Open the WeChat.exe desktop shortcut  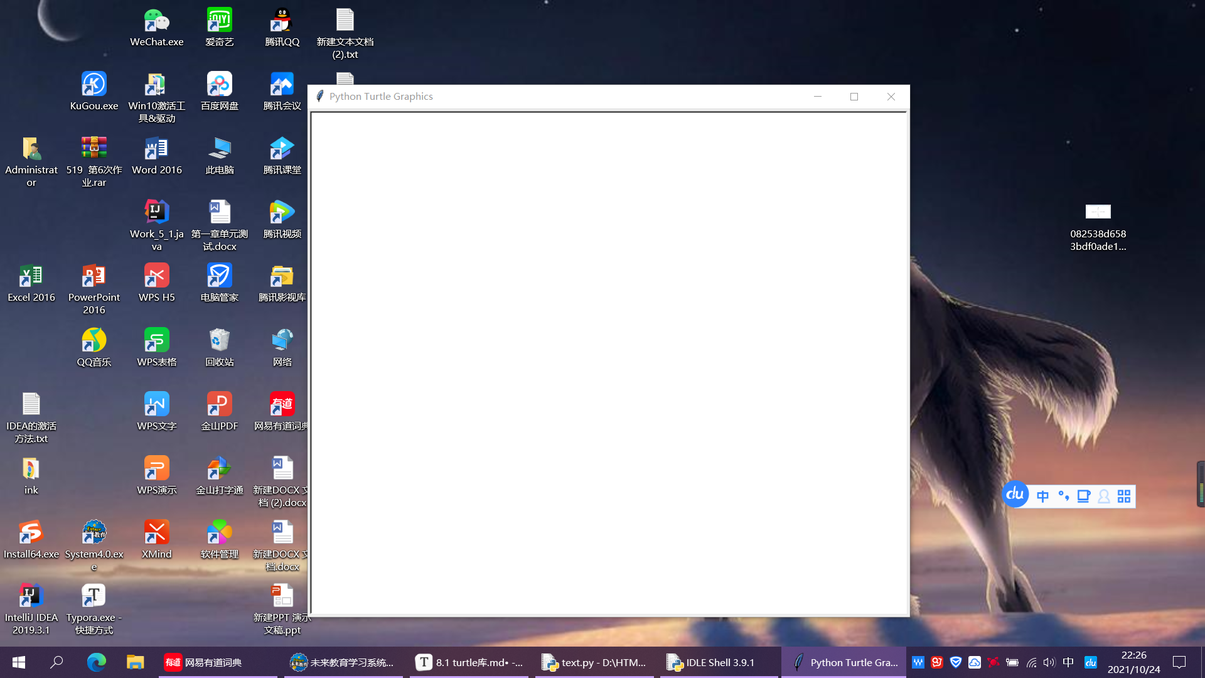pyautogui.click(x=156, y=28)
